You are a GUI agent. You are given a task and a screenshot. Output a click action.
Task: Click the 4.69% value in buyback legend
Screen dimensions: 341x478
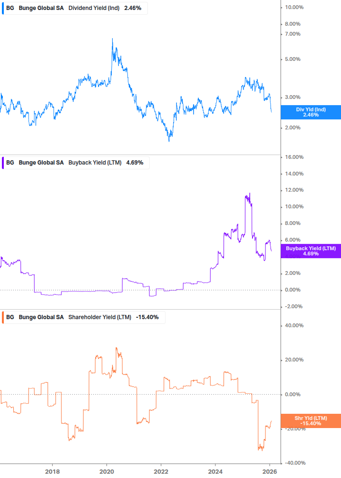(135, 163)
